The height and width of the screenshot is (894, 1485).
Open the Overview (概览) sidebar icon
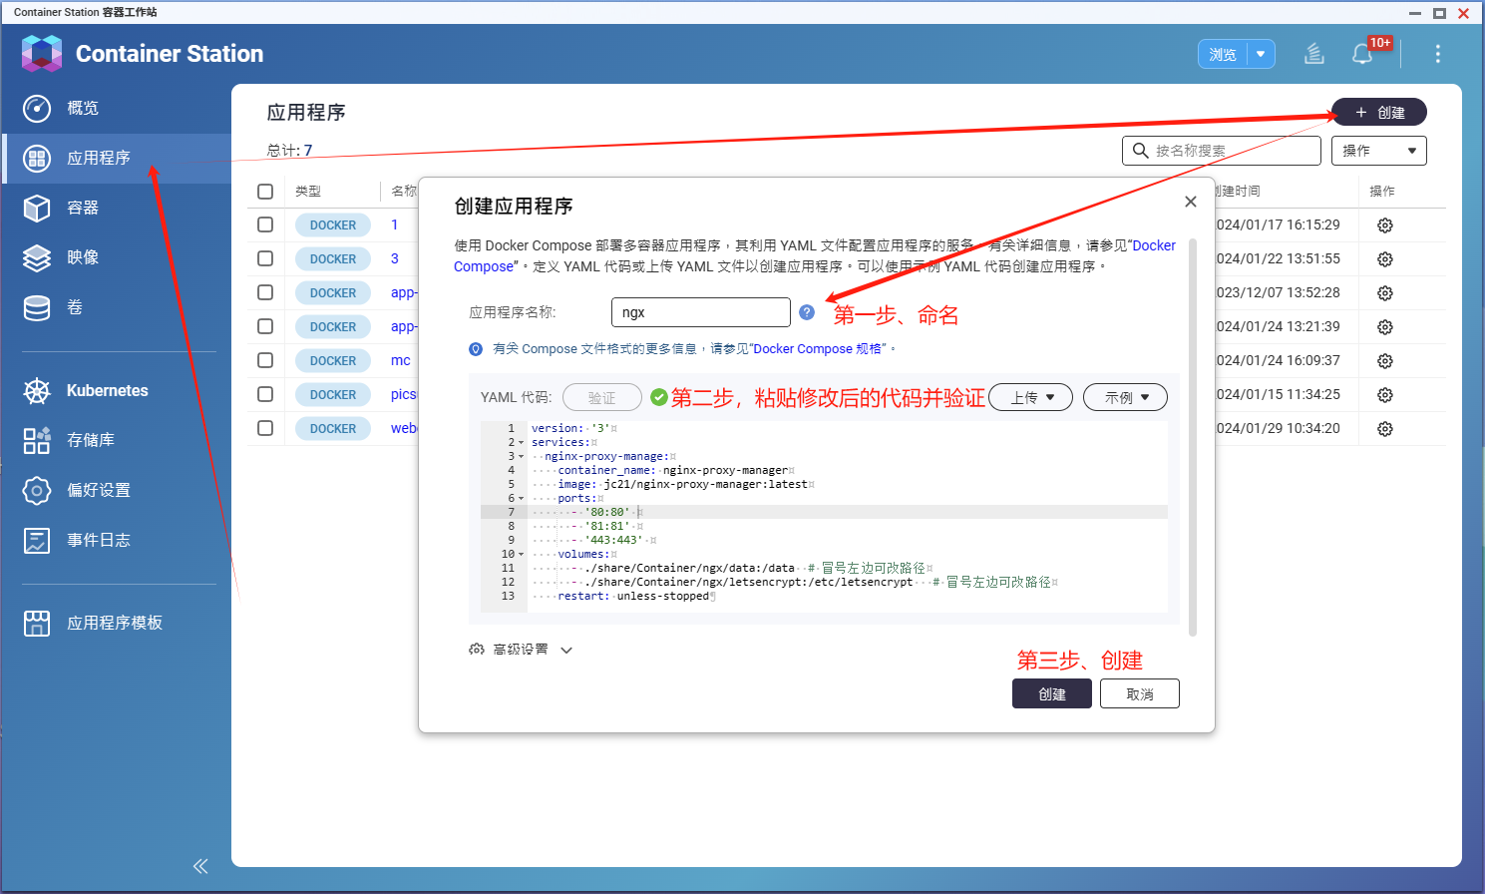[37, 108]
